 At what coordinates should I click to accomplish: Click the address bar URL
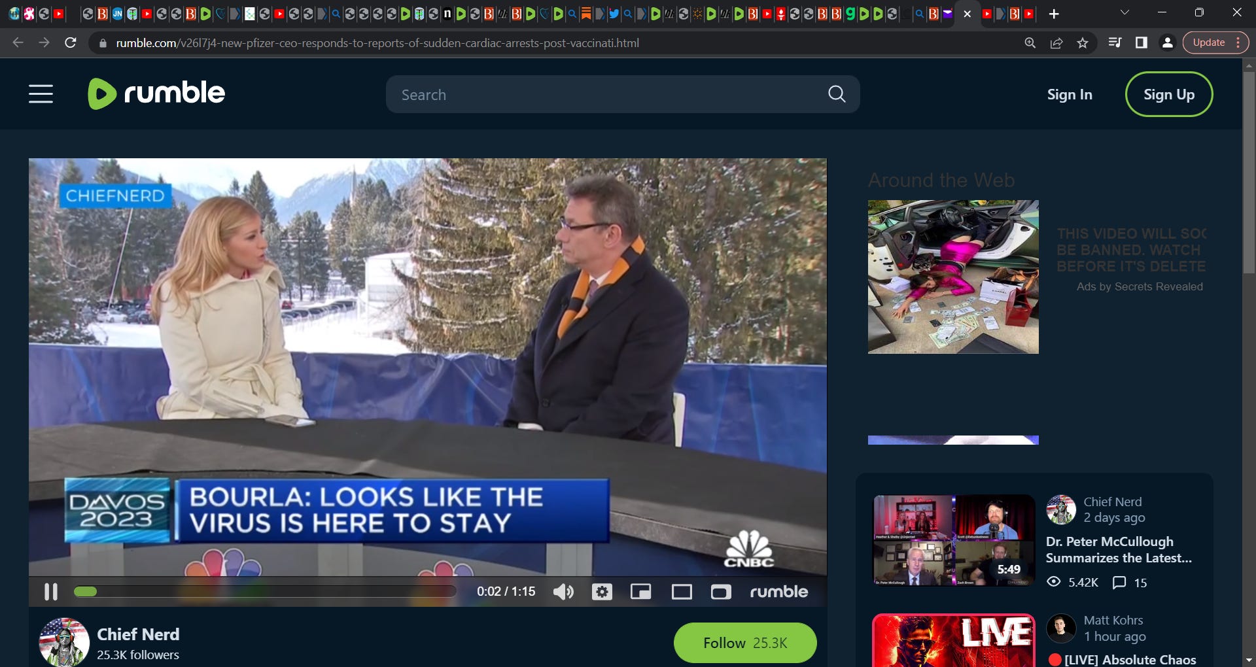[377, 43]
